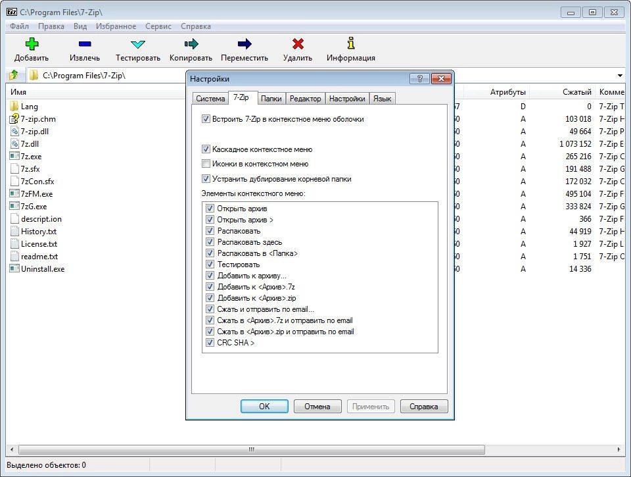Click the scrollbar right arrow
Image resolution: width=631 pixels, height=477 pixels.
point(619,449)
